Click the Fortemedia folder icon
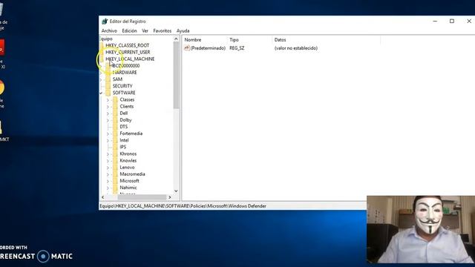Image resolution: width=475 pixels, height=267 pixels. coord(115,133)
